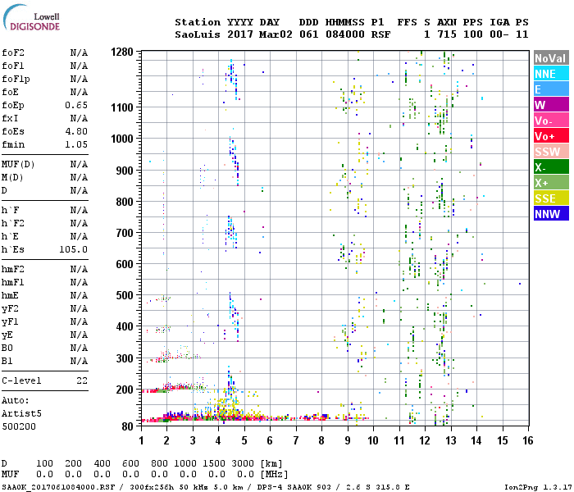Select the NNE cyan legend swatch
This screenshot has height=492, width=574.
(551, 74)
